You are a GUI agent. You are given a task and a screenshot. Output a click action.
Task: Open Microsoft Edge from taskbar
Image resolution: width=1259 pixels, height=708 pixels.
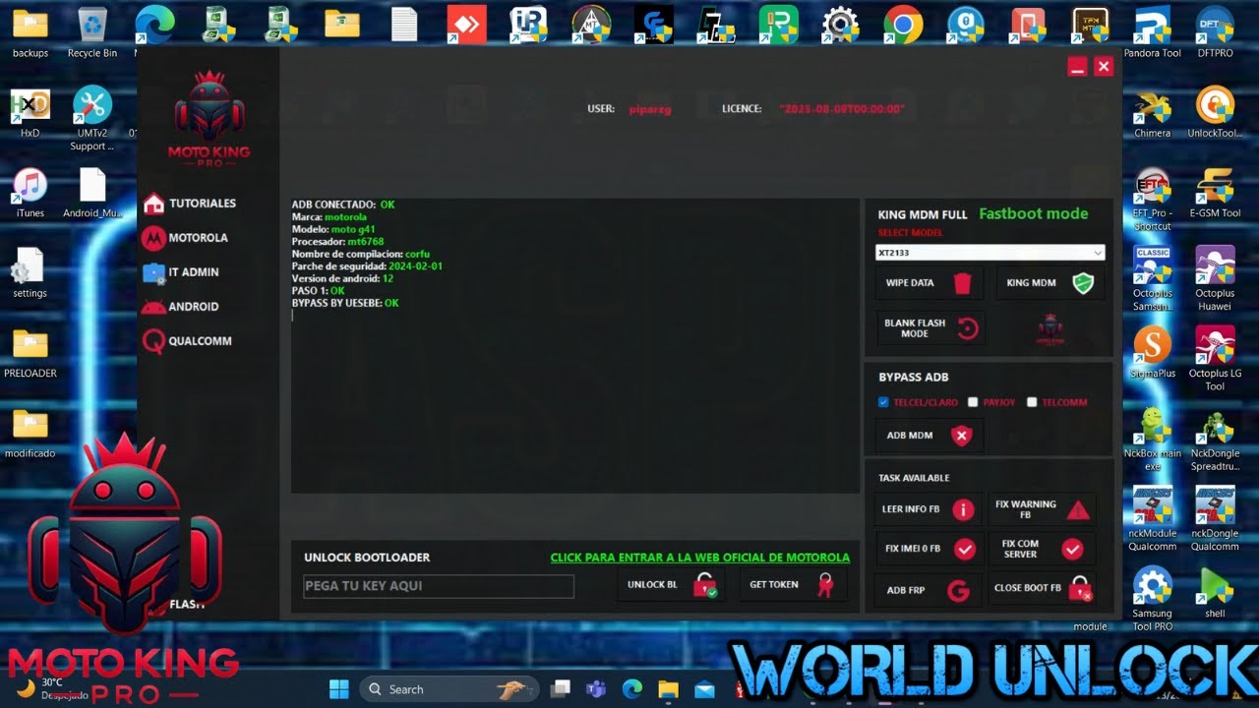coord(631,688)
